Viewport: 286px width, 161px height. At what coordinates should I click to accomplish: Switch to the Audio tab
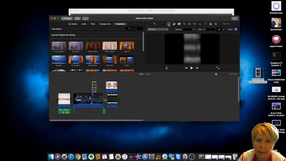click(x=84, y=24)
